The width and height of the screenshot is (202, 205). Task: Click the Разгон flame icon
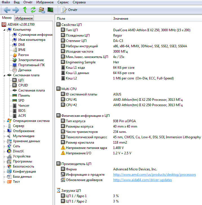click(x=15, y=55)
